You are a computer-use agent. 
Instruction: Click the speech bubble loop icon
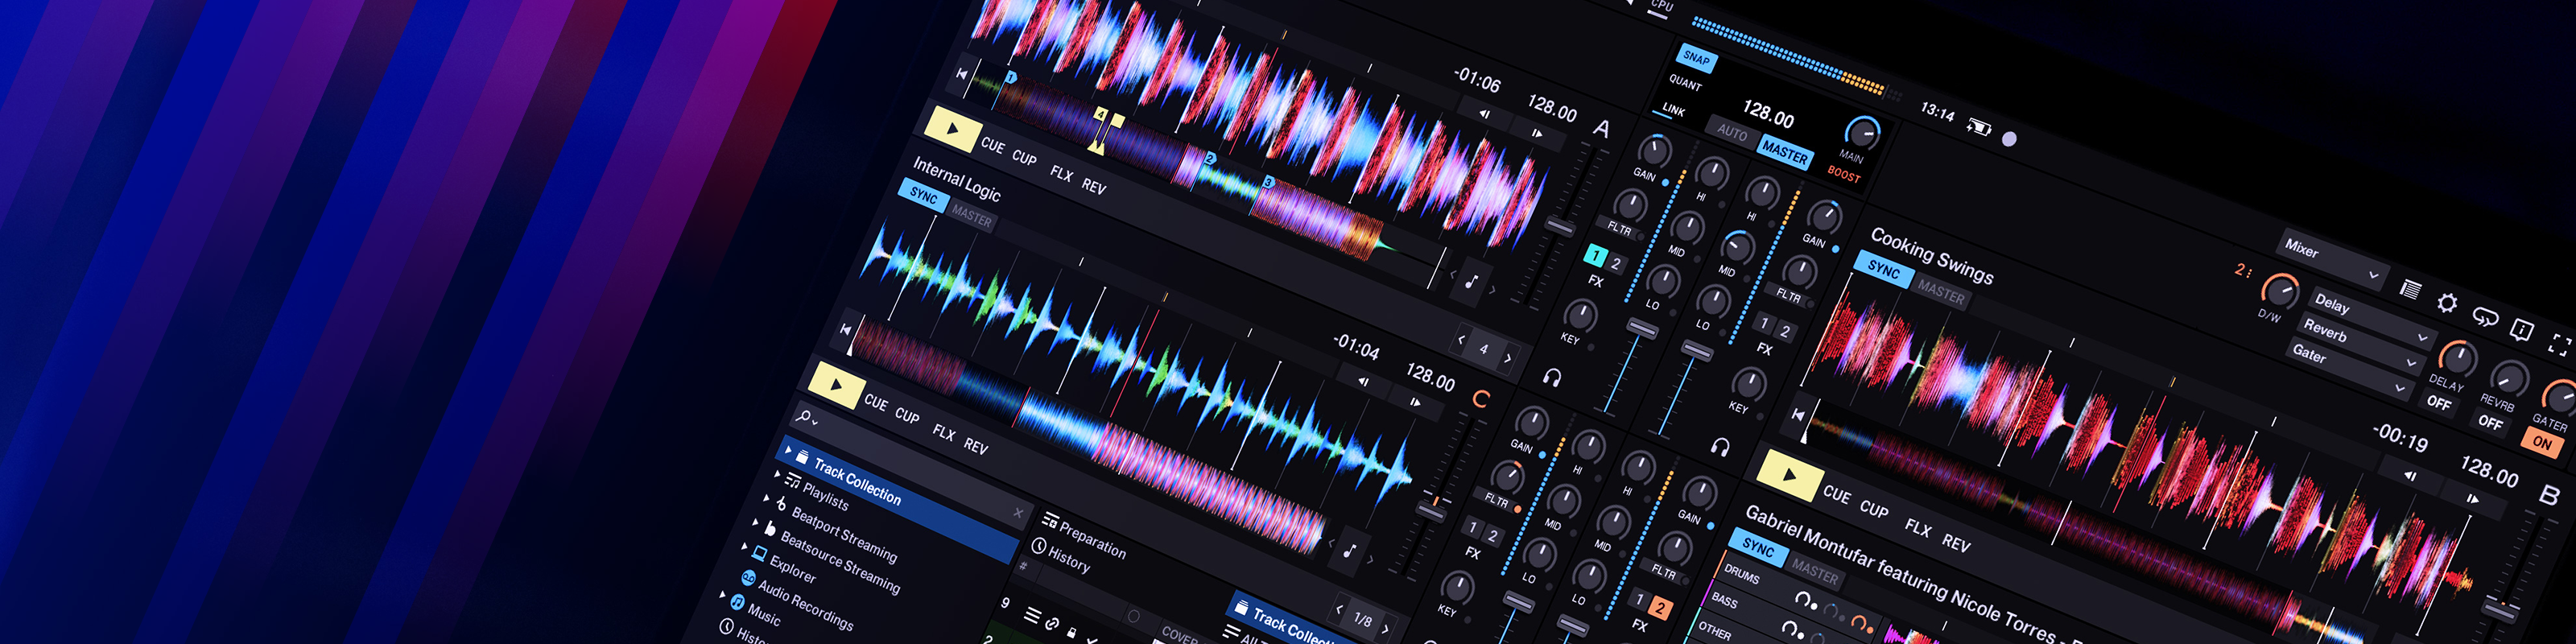(x=2484, y=317)
